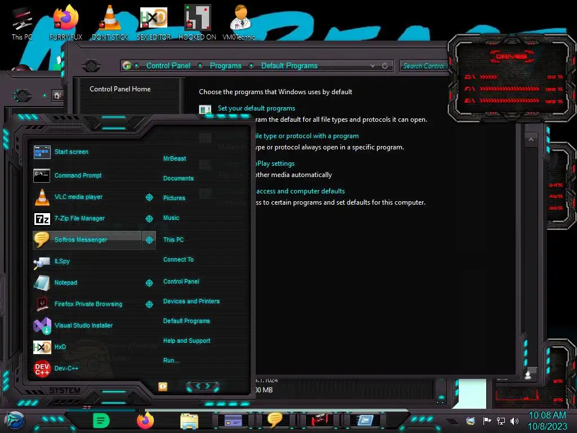This screenshot has width=577, height=433.
Task: Click the scroll up arrow in Control Panel
Action: (531, 139)
